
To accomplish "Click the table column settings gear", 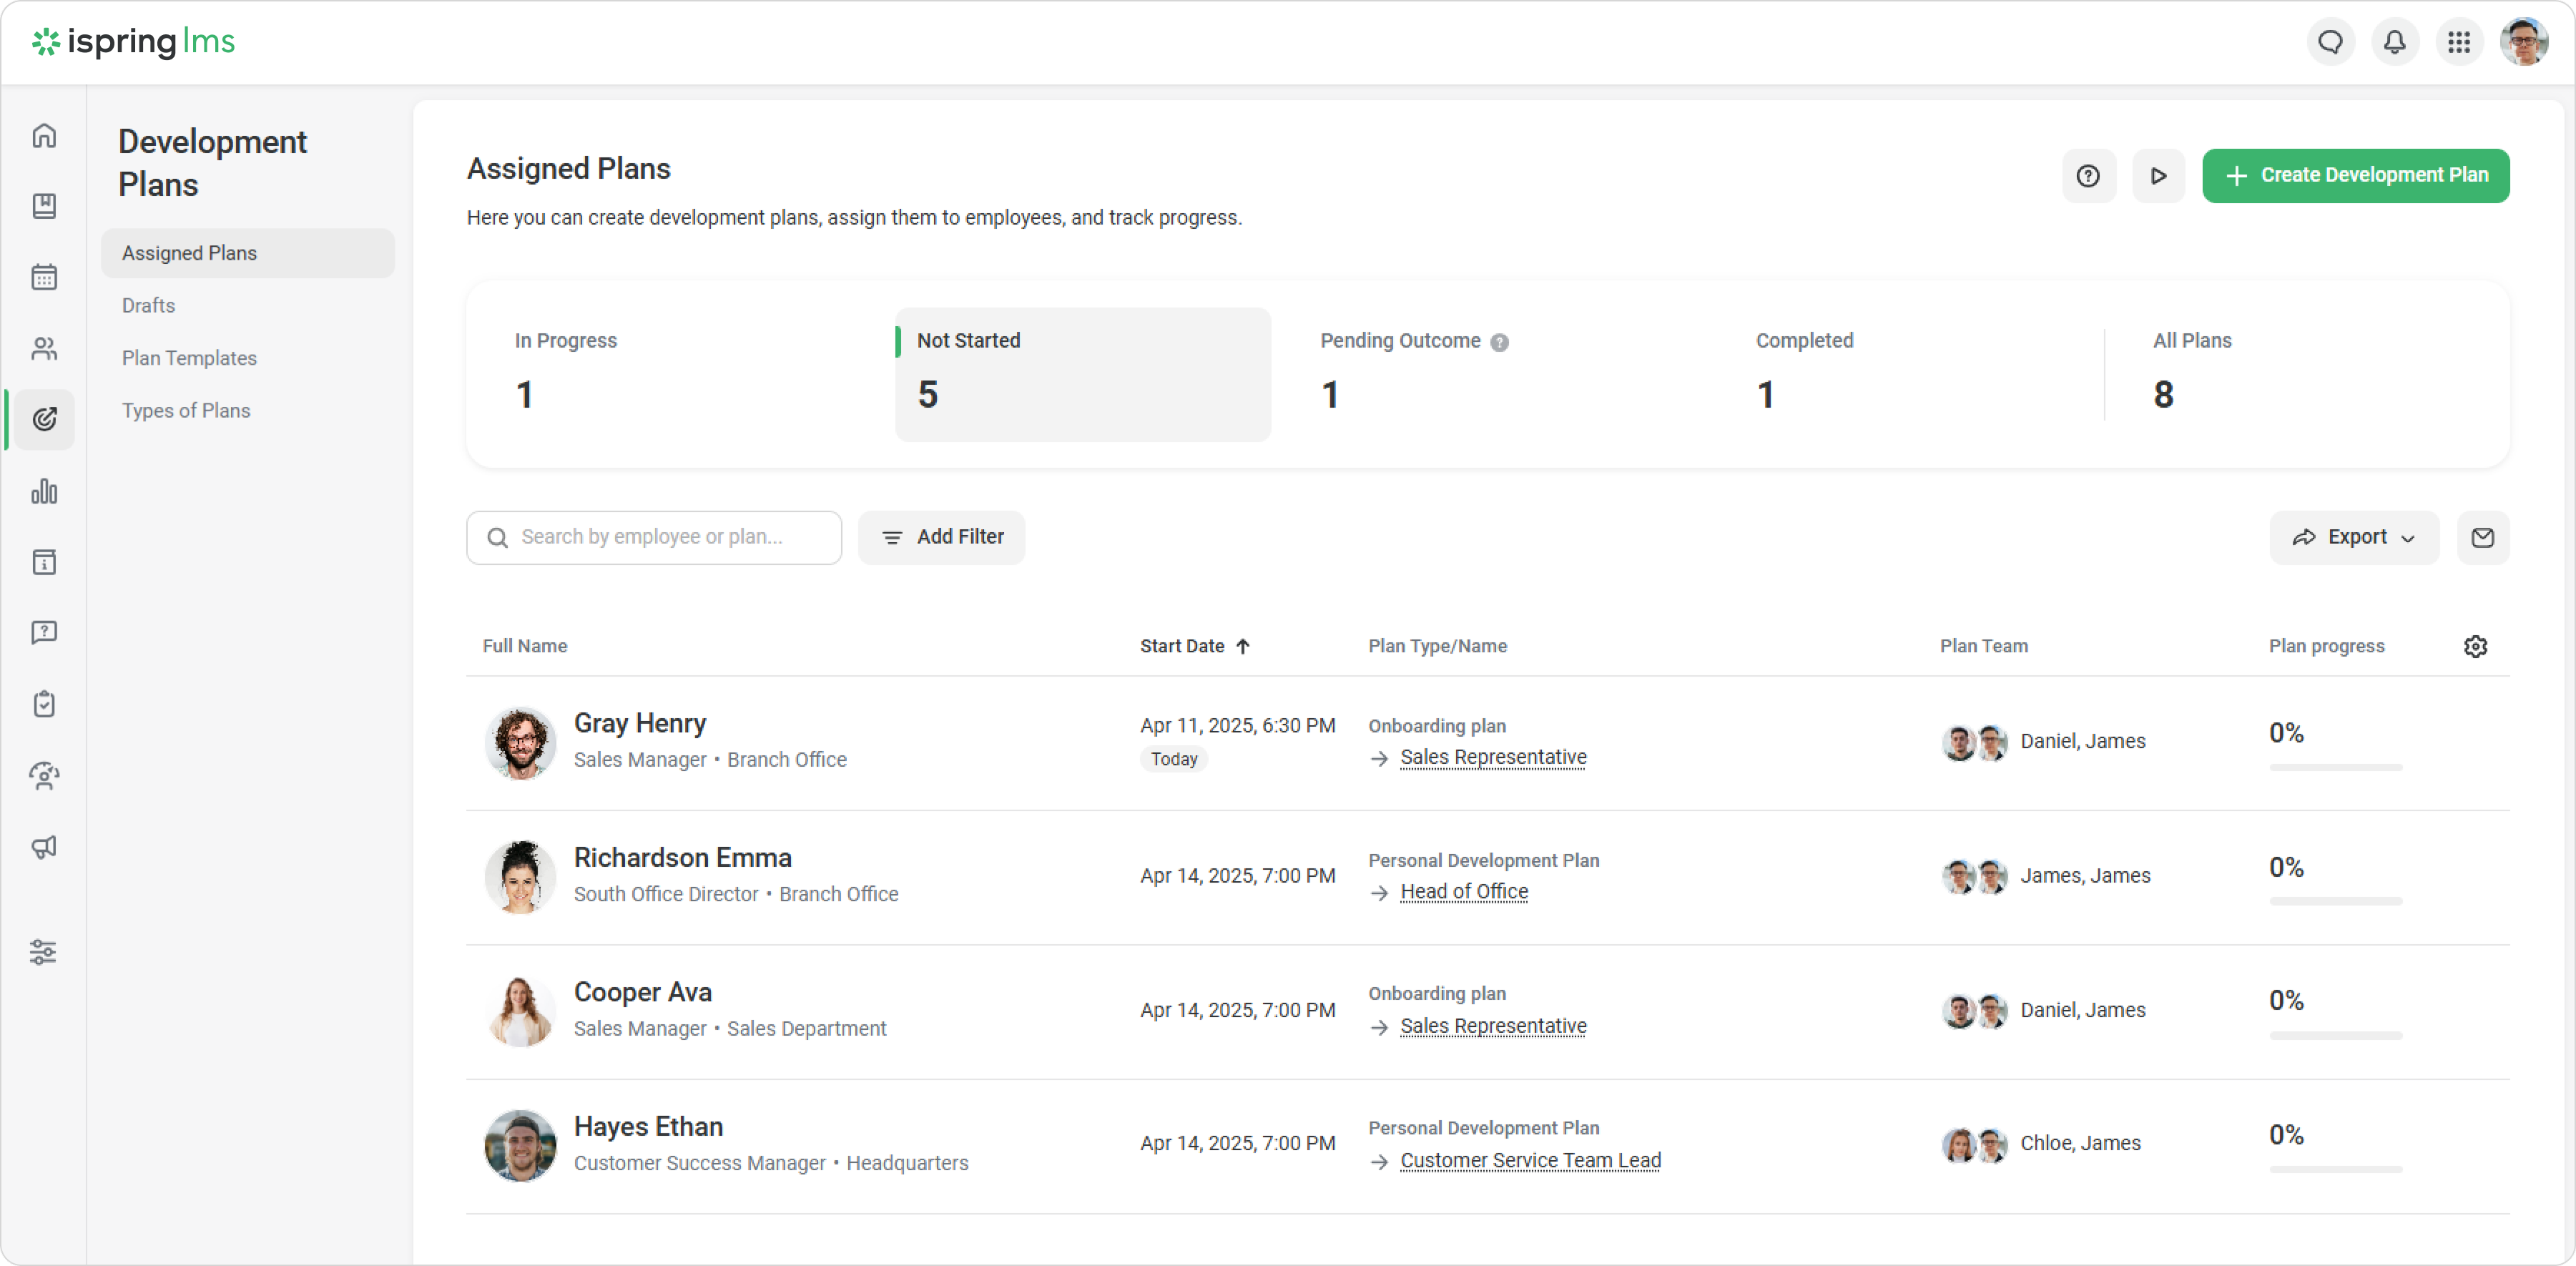I will pyautogui.click(x=2475, y=646).
